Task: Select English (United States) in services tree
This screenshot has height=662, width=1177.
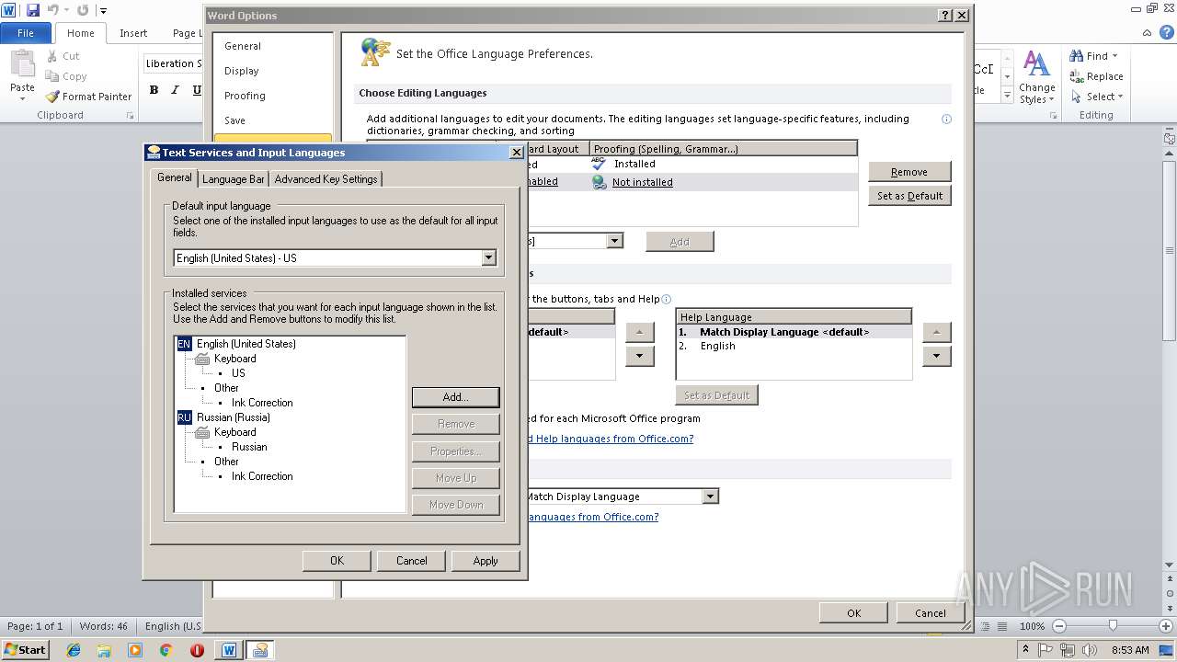Action: click(246, 344)
